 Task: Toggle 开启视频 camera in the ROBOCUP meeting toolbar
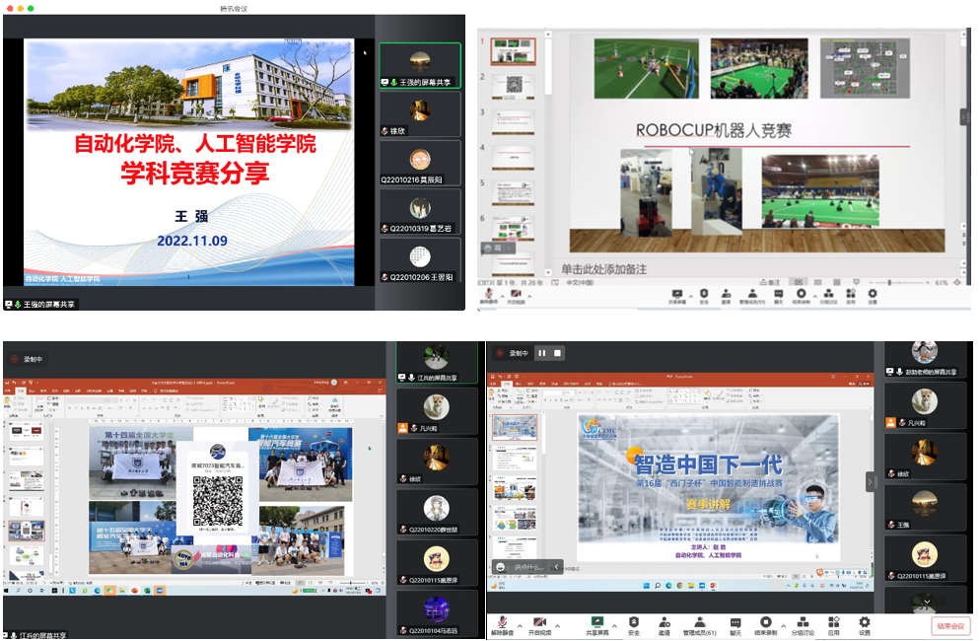(516, 296)
